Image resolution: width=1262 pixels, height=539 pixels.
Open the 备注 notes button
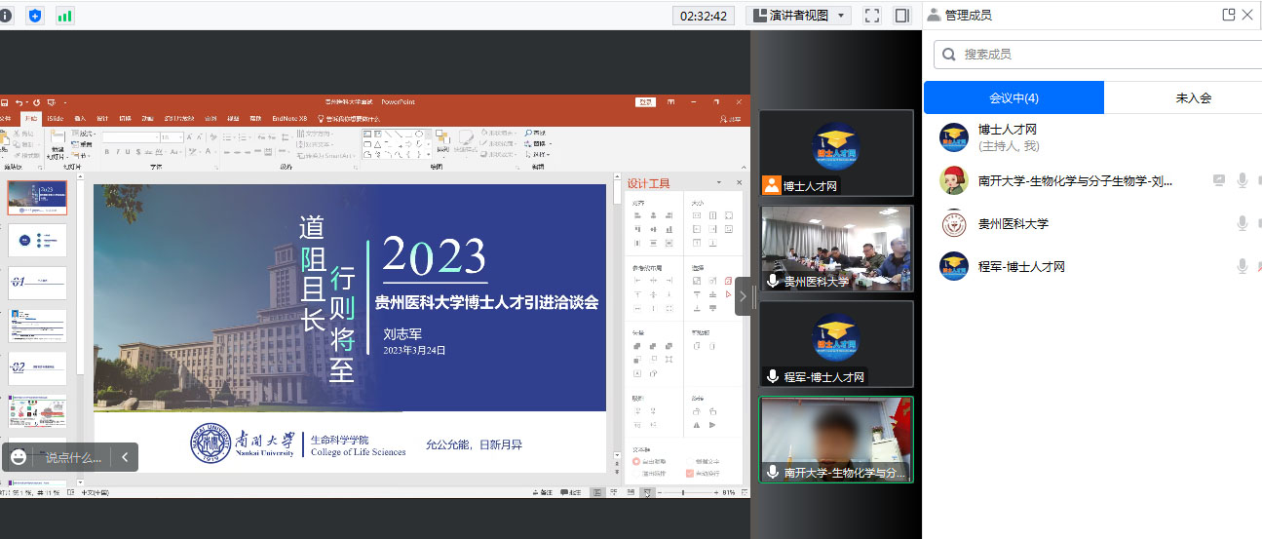point(544,493)
